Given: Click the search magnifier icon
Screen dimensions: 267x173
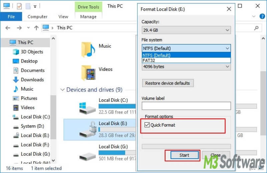Looking at the screenshot, I should [256, 28].
